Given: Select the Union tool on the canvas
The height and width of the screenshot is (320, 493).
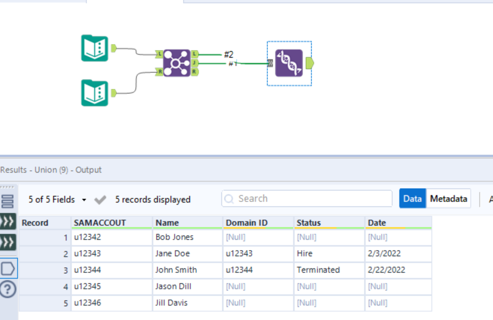Looking at the screenshot, I should (x=289, y=64).
